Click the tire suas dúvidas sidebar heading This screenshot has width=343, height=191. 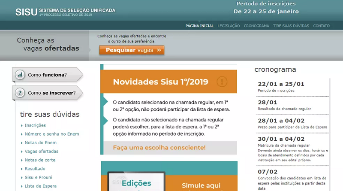click(50, 114)
